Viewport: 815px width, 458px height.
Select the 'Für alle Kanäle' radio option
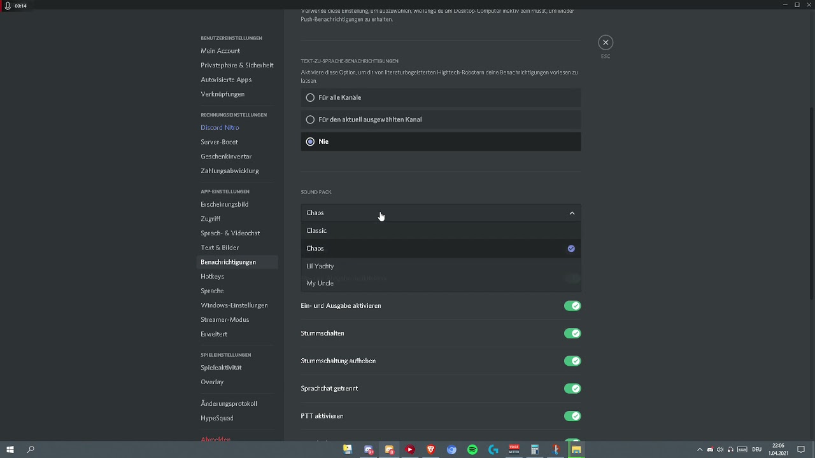(x=441, y=97)
